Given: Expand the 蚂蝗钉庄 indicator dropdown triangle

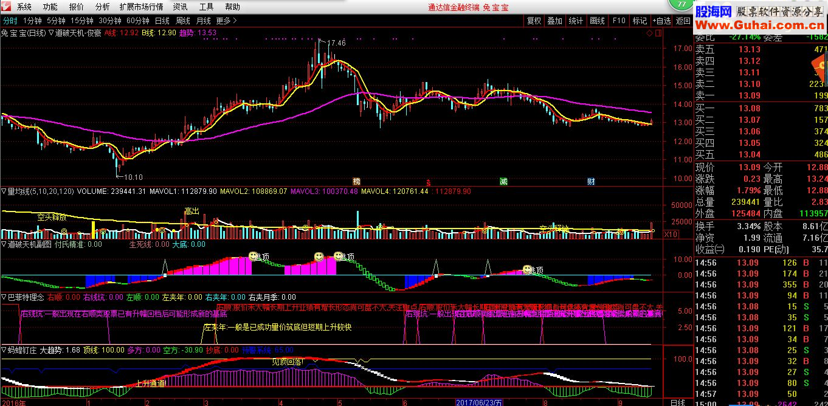Looking at the screenshot, I should [4, 350].
